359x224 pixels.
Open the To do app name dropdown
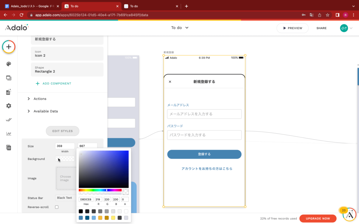coord(179,28)
